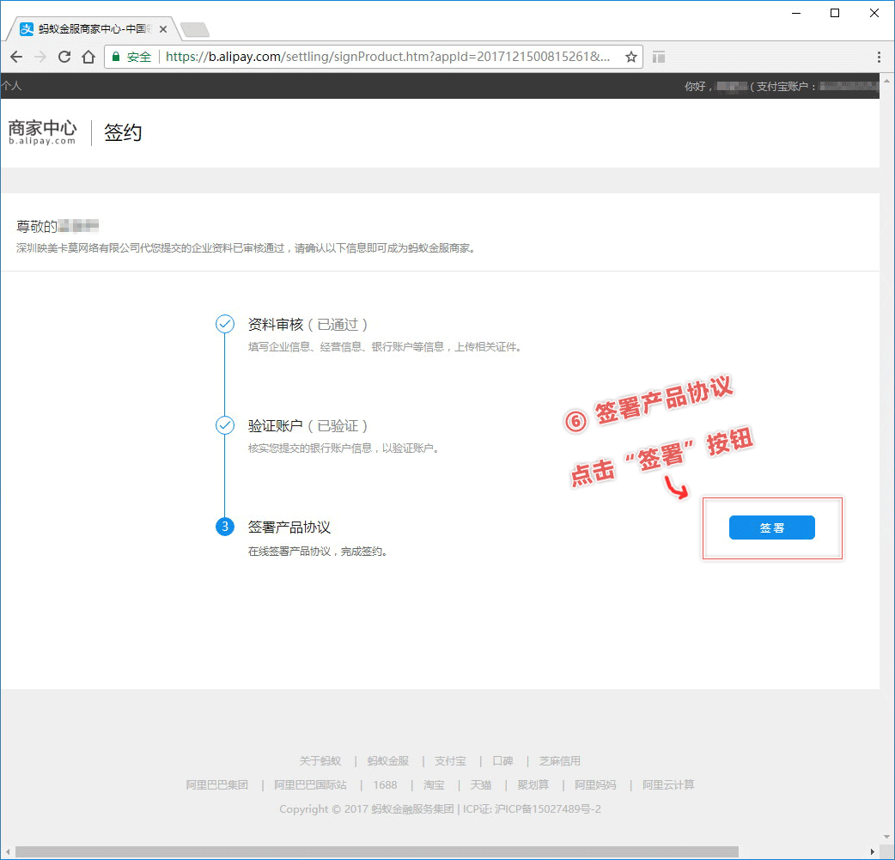Maximize the browser window
The height and width of the screenshot is (860, 895).
[x=835, y=13]
